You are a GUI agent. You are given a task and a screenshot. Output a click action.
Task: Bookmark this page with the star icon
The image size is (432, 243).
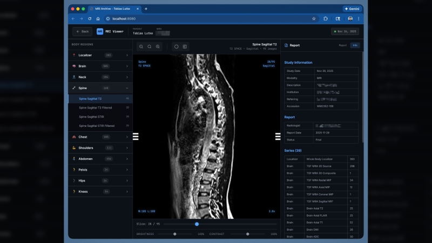tap(314, 18)
